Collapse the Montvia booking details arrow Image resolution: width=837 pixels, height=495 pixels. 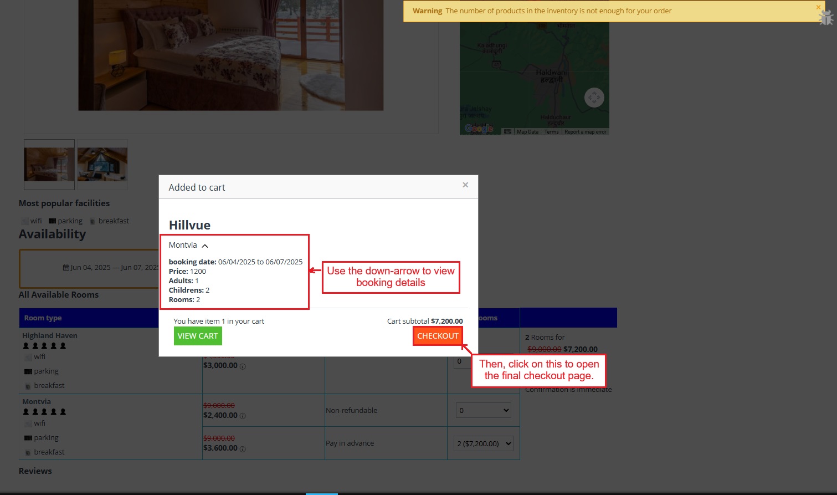(x=205, y=246)
